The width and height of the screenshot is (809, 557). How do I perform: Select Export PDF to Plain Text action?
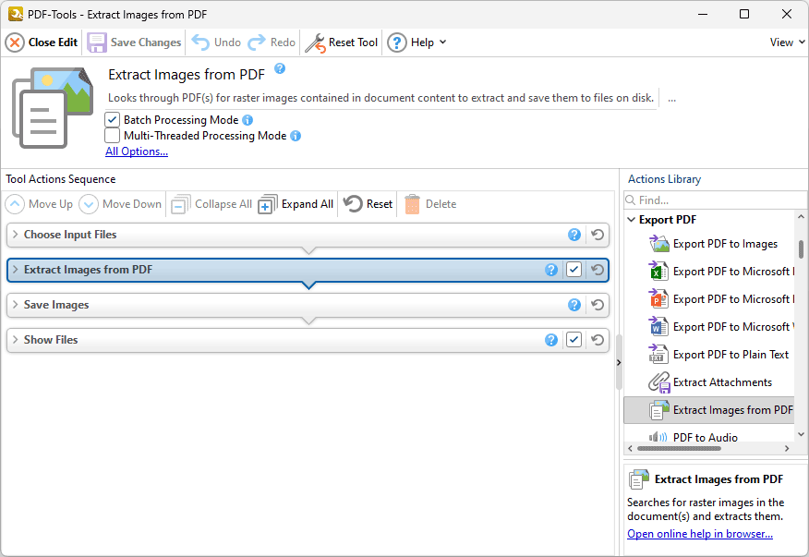(x=718, y=355)
